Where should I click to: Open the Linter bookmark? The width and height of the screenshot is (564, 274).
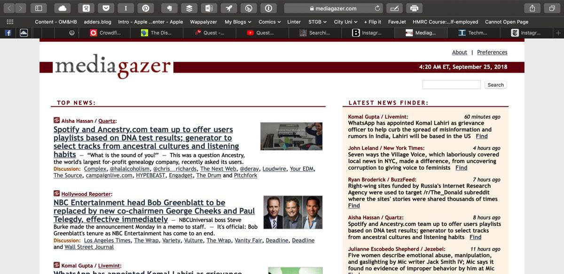tap(294, 22)
